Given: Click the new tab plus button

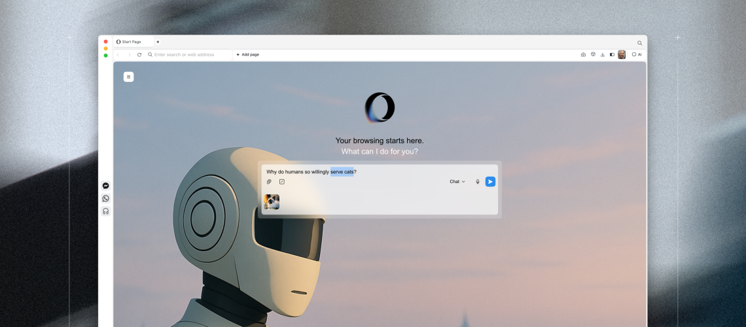Looking at the screenshot, I should (x=158, y=42).
